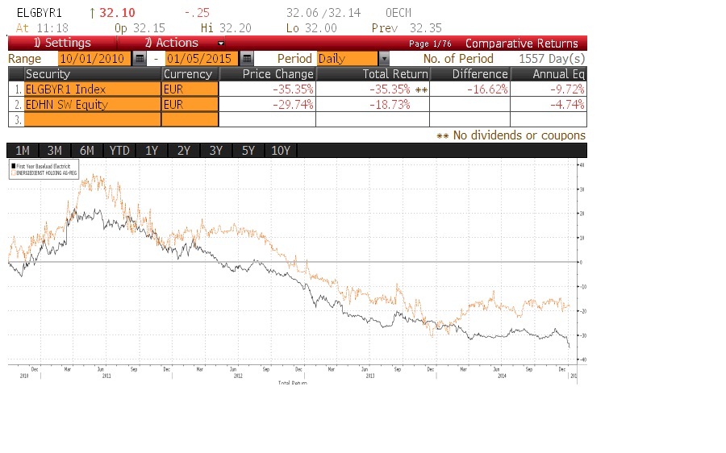Choose the 5Y time range
Screen dimensions: 726x453
click(248, 151)
